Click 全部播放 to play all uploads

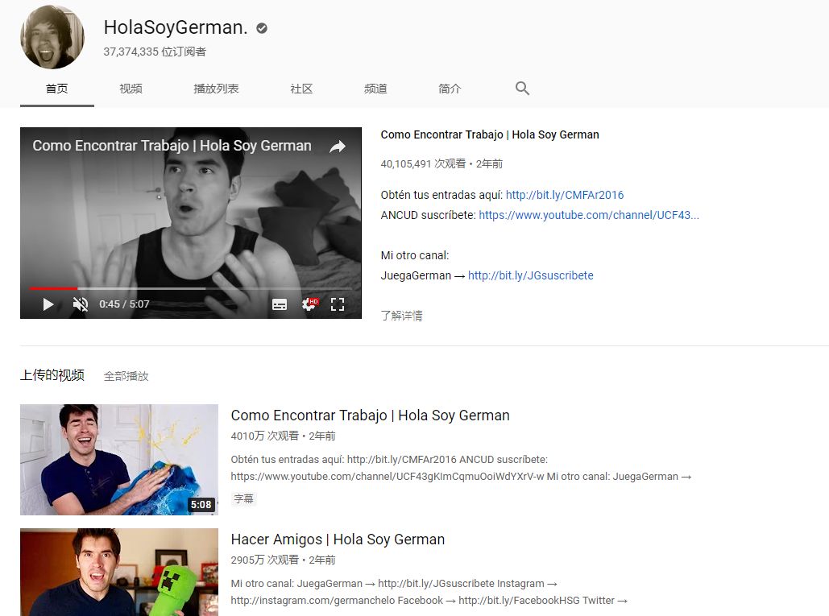[126, 376]
